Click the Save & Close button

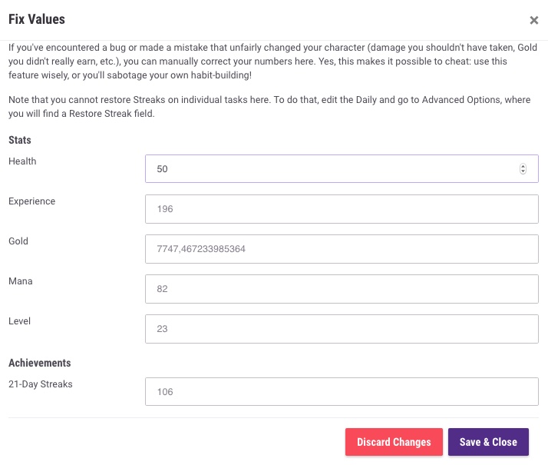(x=488, y=442)
